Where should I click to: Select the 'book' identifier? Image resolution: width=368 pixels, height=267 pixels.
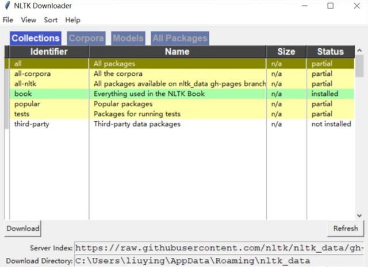(23, 94)
